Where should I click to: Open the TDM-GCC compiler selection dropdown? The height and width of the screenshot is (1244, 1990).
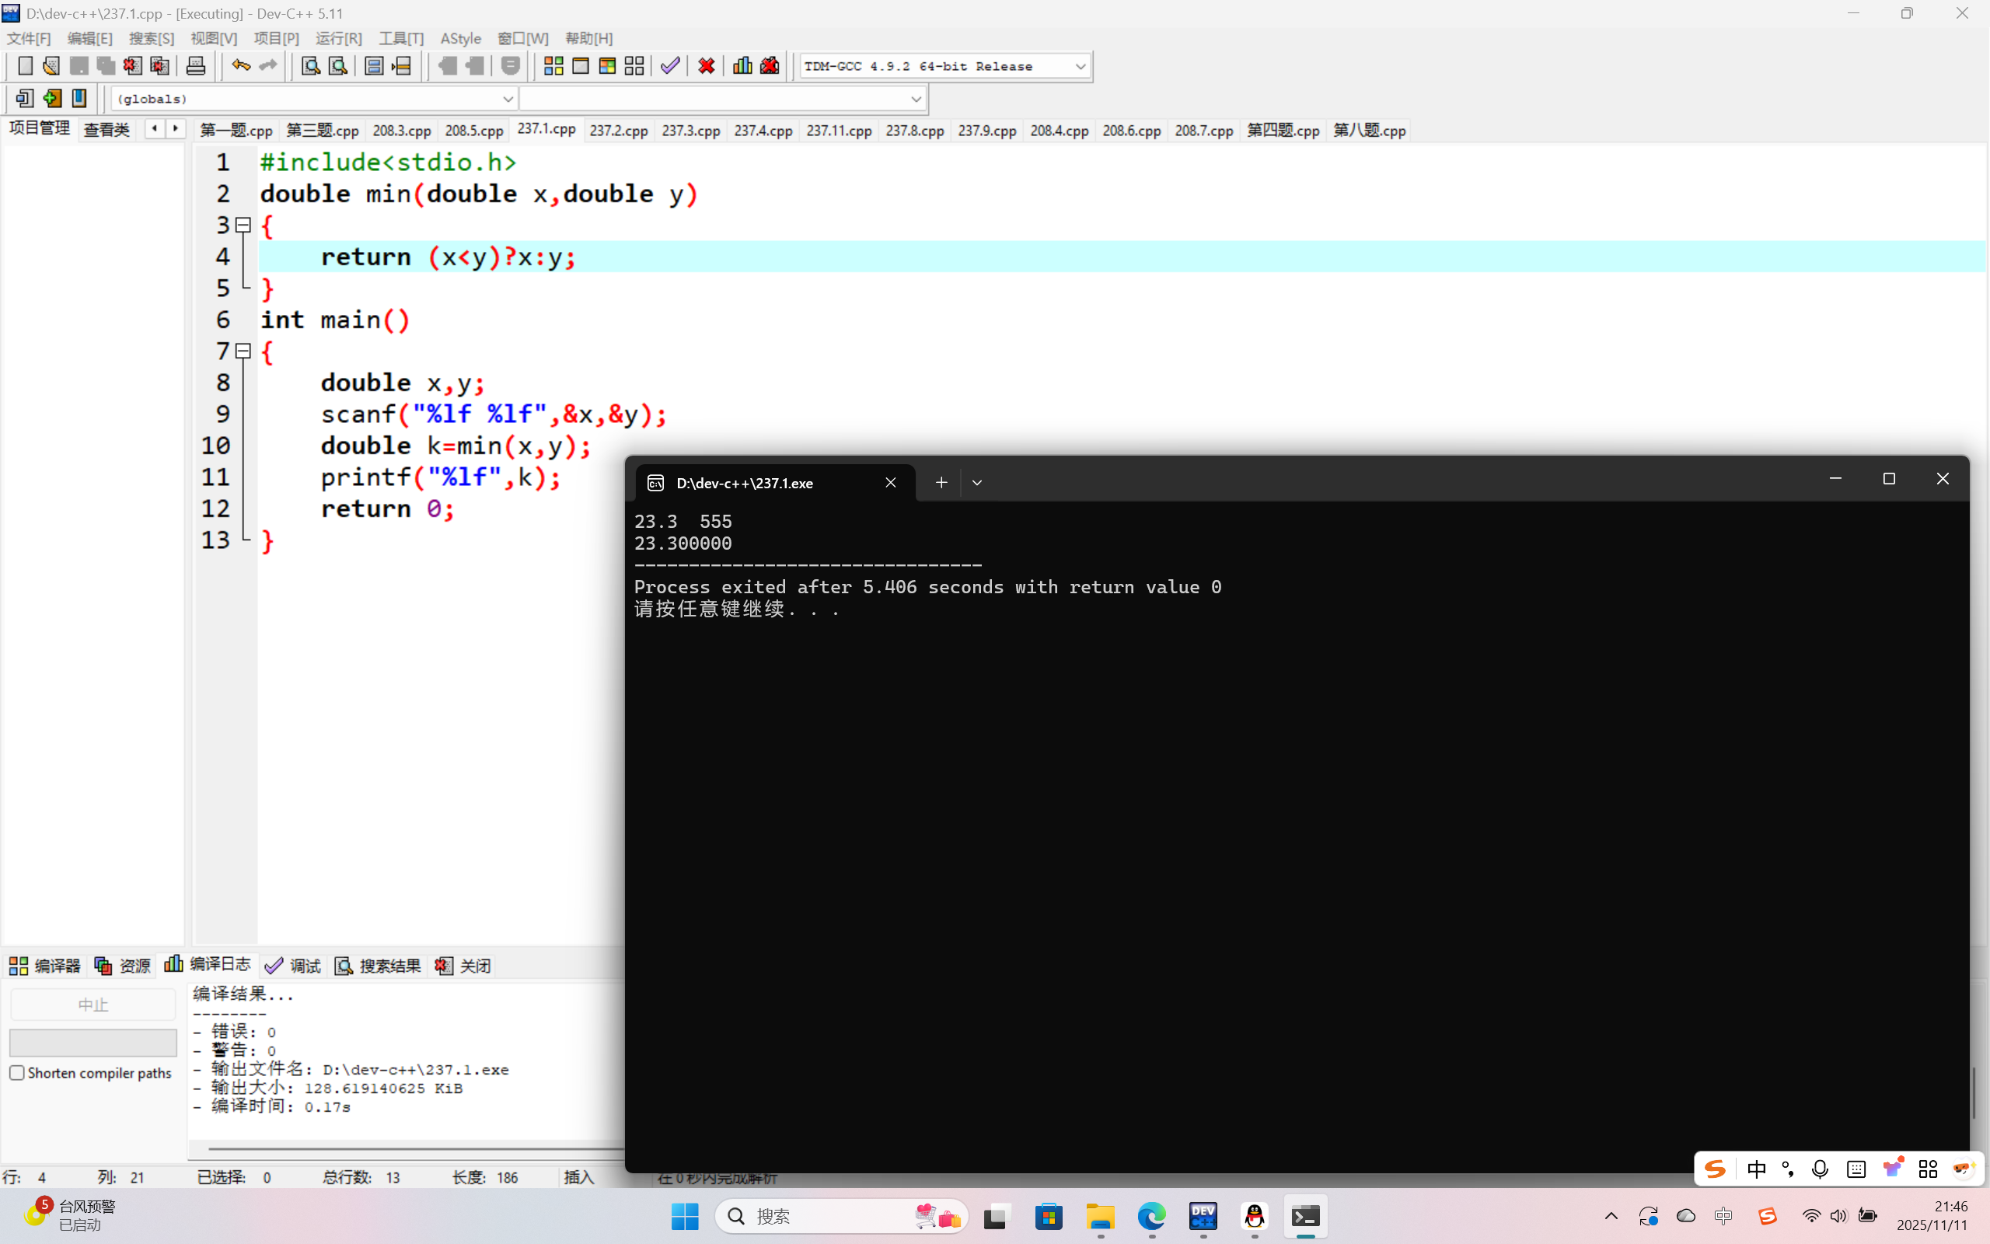[x=1081, y=67]
